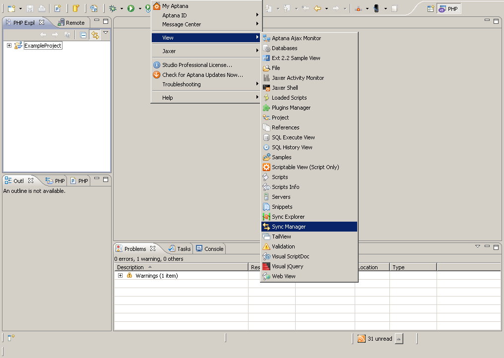Open the Sync Explorer view
504x358 pixels.
click(309, 217)
